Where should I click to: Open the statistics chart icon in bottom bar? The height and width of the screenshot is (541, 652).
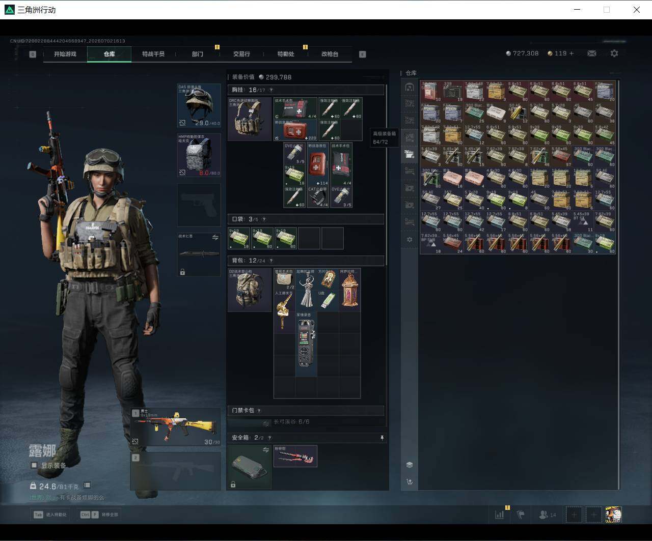pyautogui.click(x=499, y=515)
